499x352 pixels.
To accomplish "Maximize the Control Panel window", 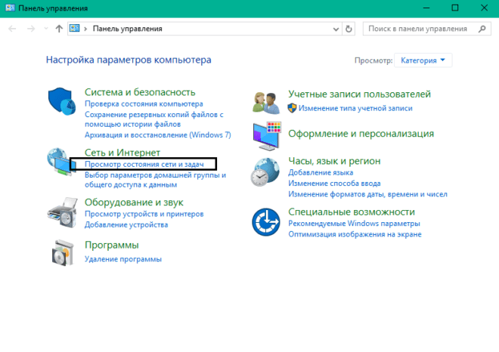I will pyautogui.click(x=455, y=8).
